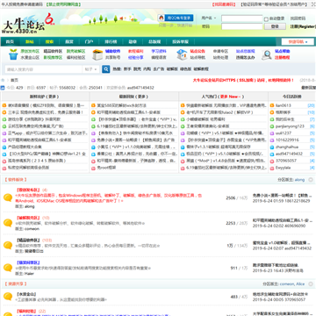Open the 快捷导航 dropdown
The image size is (316, 316).
pyautogui.click(x=298, y=41)
